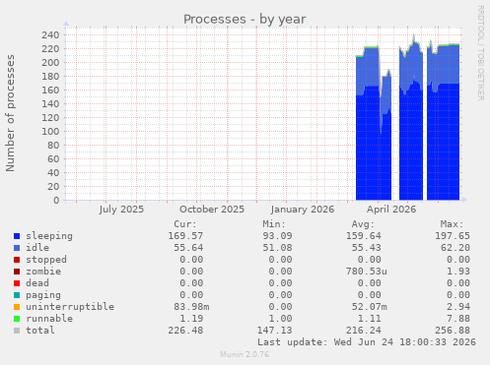This screenshot has height=365, width=490.
Task: Click the 'sleeping' legend label
Action: (x=49, y=236)
